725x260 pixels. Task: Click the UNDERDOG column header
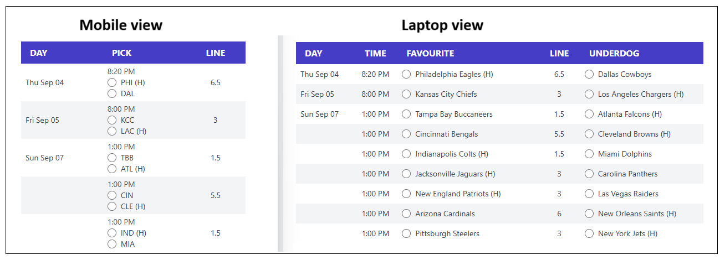point(614,54)
